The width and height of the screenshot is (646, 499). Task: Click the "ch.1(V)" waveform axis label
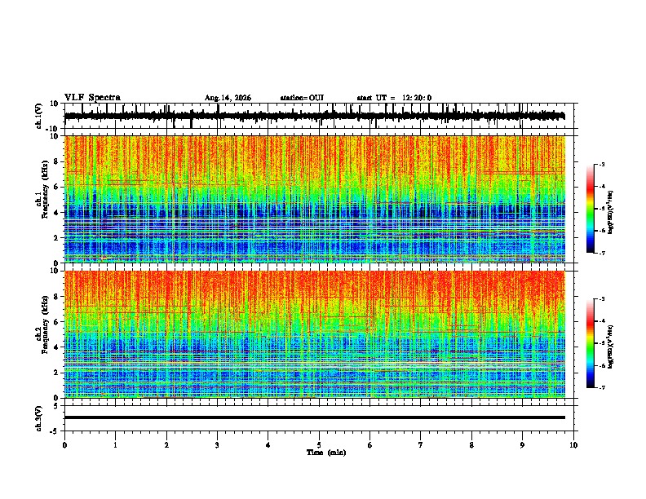[39, 116]
